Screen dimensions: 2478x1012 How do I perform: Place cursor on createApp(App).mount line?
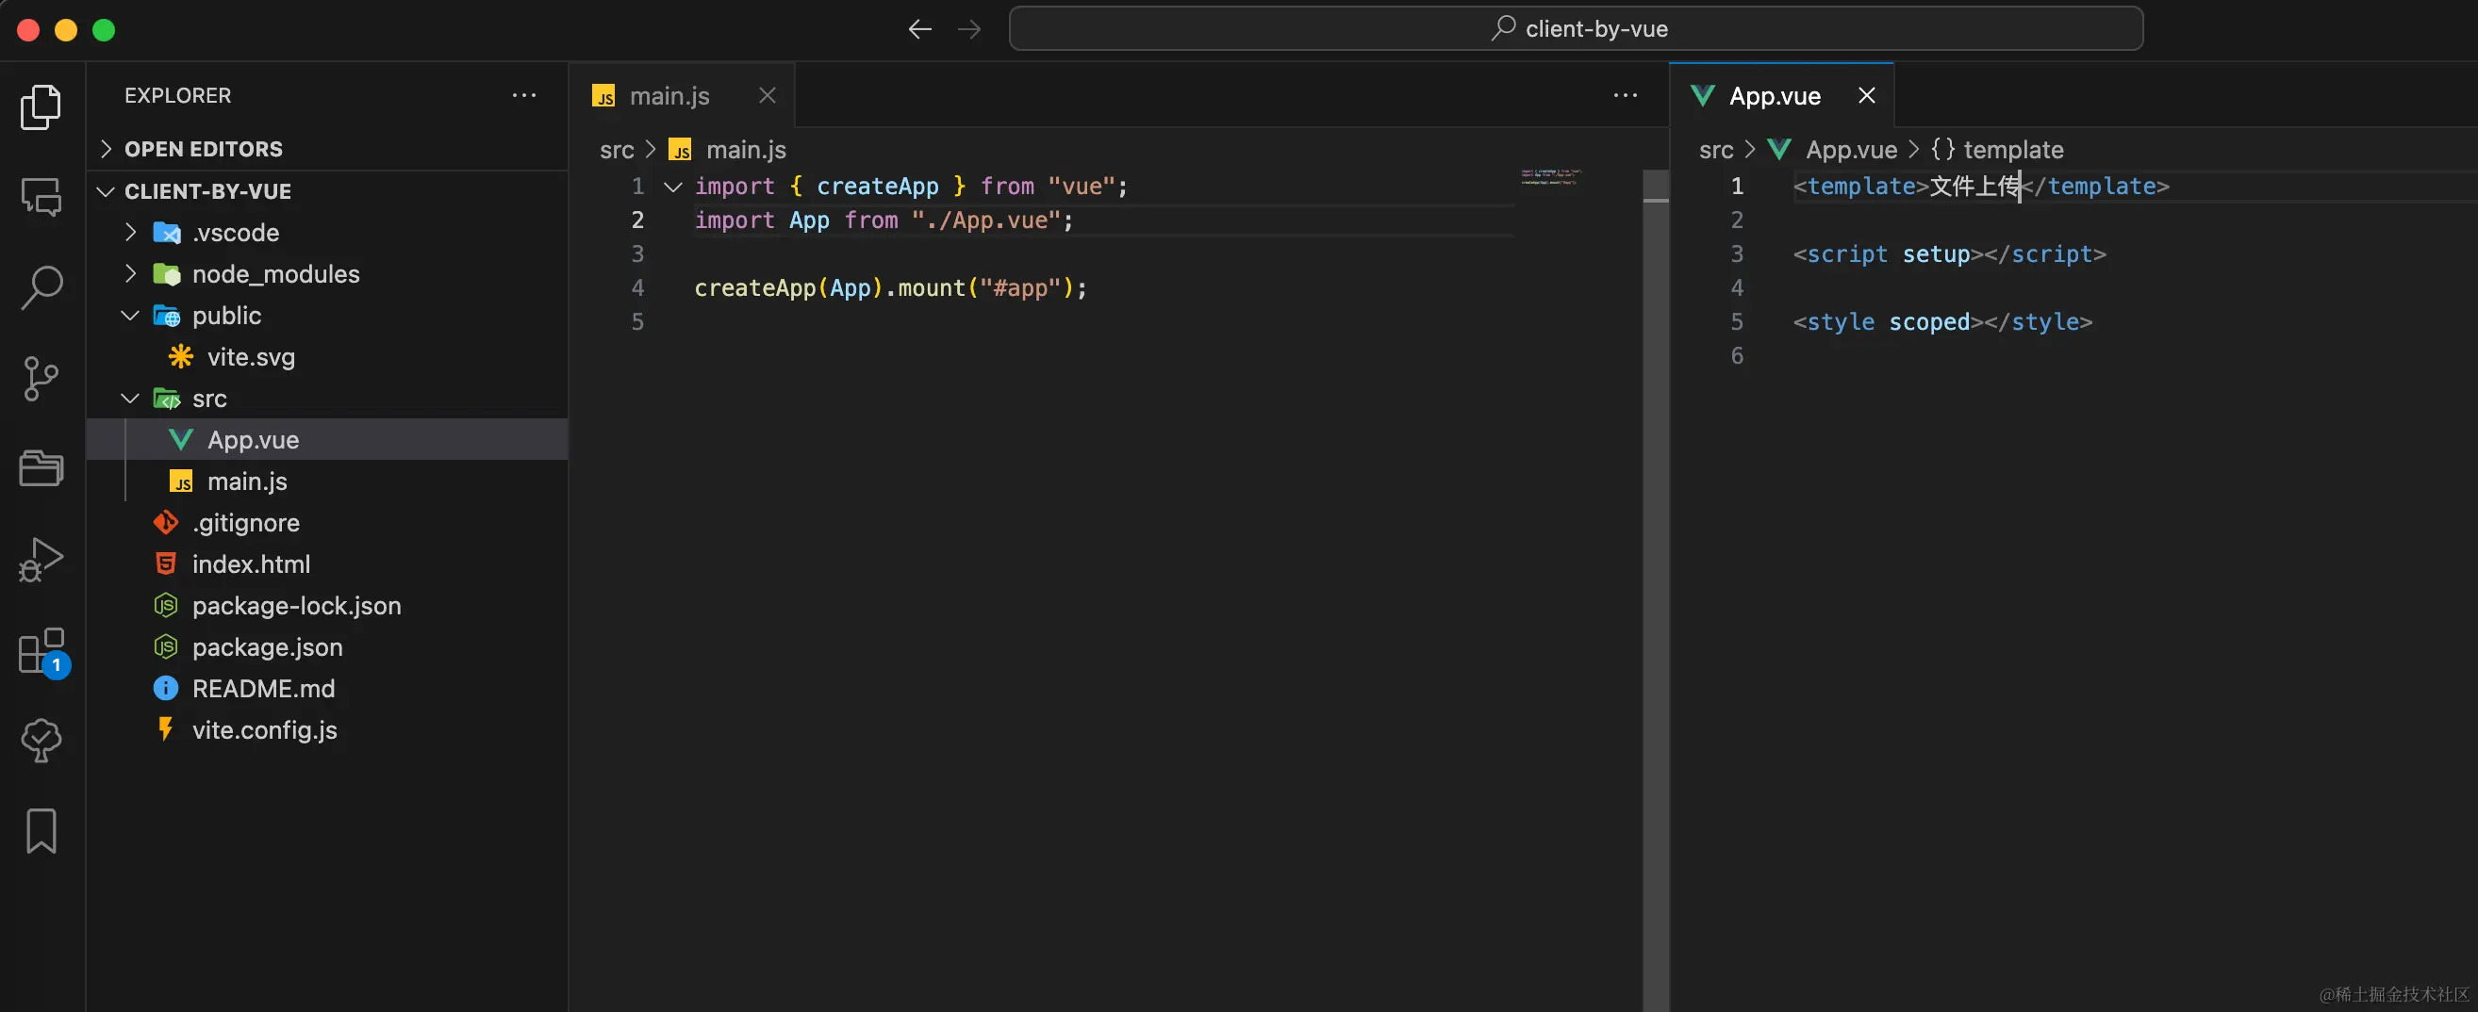pyautogui.click(x=891, y=287)
